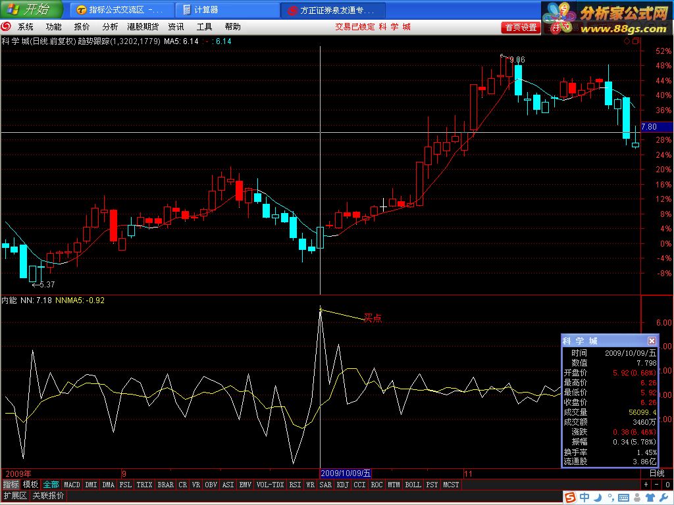
Task: Open the 港股期货 menu
Action: coord(143,26)
